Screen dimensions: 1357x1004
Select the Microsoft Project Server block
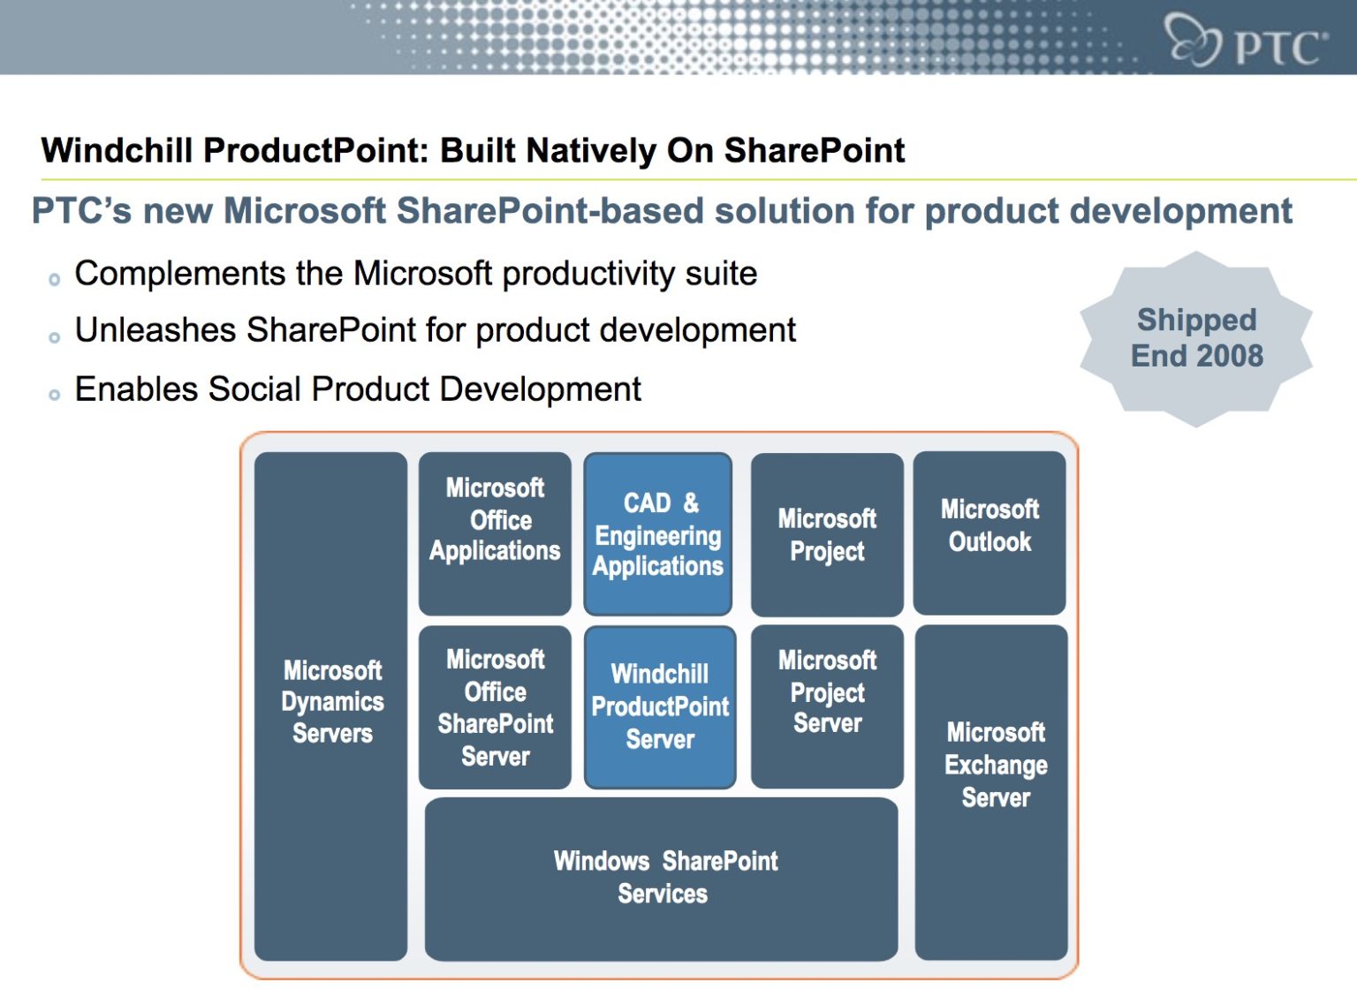(x=827, y=706)
